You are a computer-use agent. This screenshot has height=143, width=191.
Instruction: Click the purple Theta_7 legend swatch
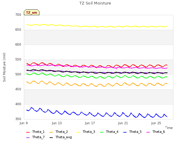(28, 138)
